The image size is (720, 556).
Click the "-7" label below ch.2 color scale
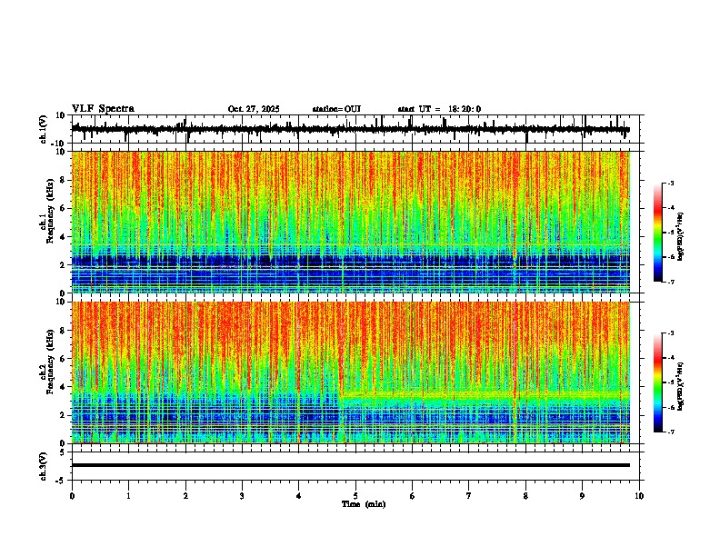point(671,432)
